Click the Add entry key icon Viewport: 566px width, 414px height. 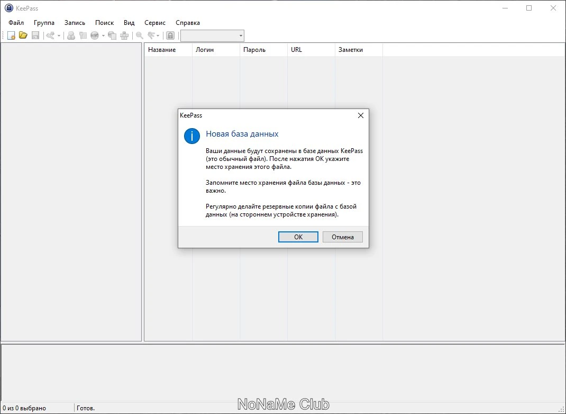pyautogui.click(x=51, y=35)
